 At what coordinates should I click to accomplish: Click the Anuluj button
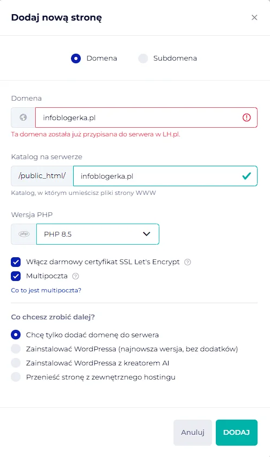point(192,433)
